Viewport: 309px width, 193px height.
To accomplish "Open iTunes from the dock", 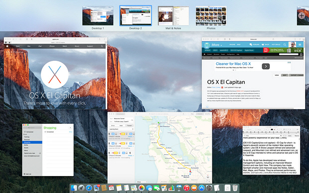I will (186, 188).
